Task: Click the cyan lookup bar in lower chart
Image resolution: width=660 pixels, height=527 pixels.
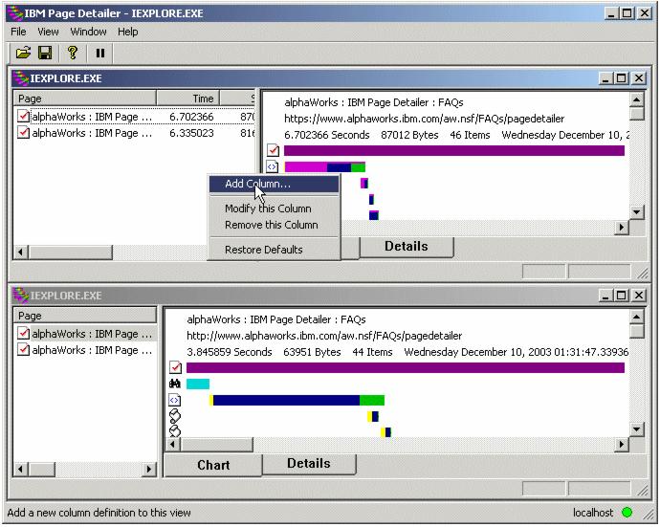Action: [198, 384]
